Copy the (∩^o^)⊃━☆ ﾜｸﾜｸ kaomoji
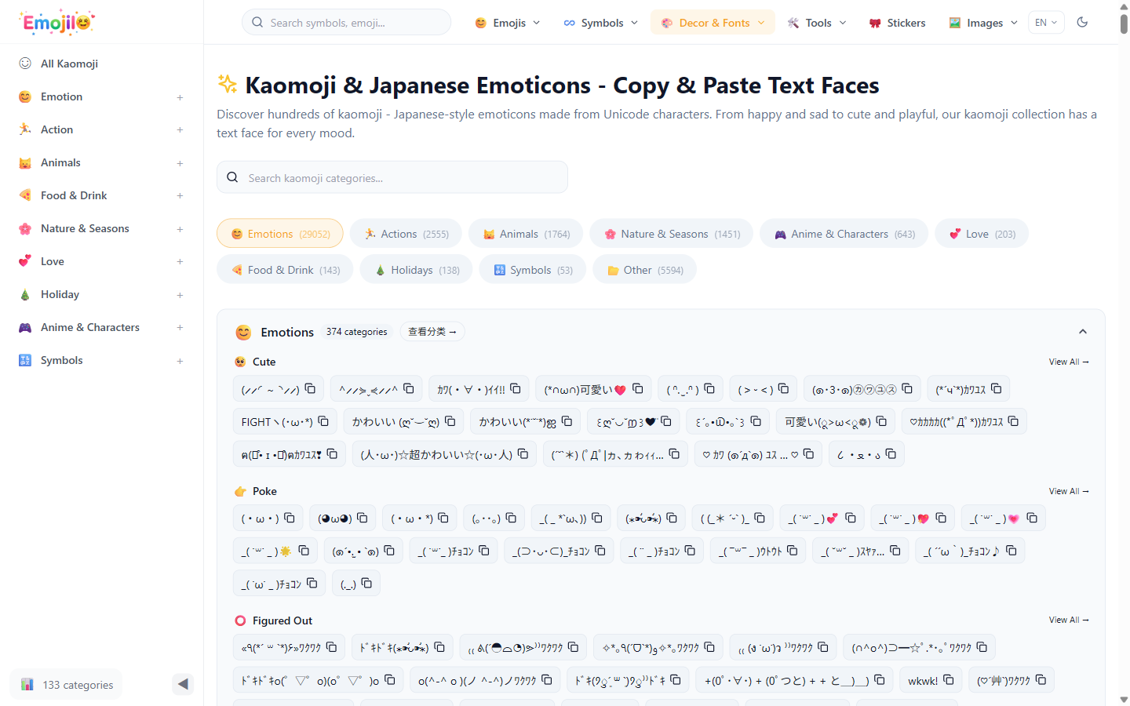The width and height of the screenshot is (1130, 706). click(982, 647)
